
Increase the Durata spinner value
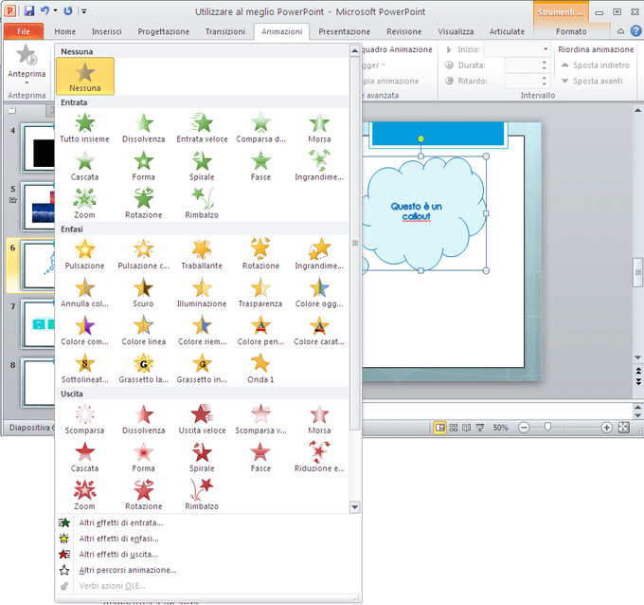(545, 62)
